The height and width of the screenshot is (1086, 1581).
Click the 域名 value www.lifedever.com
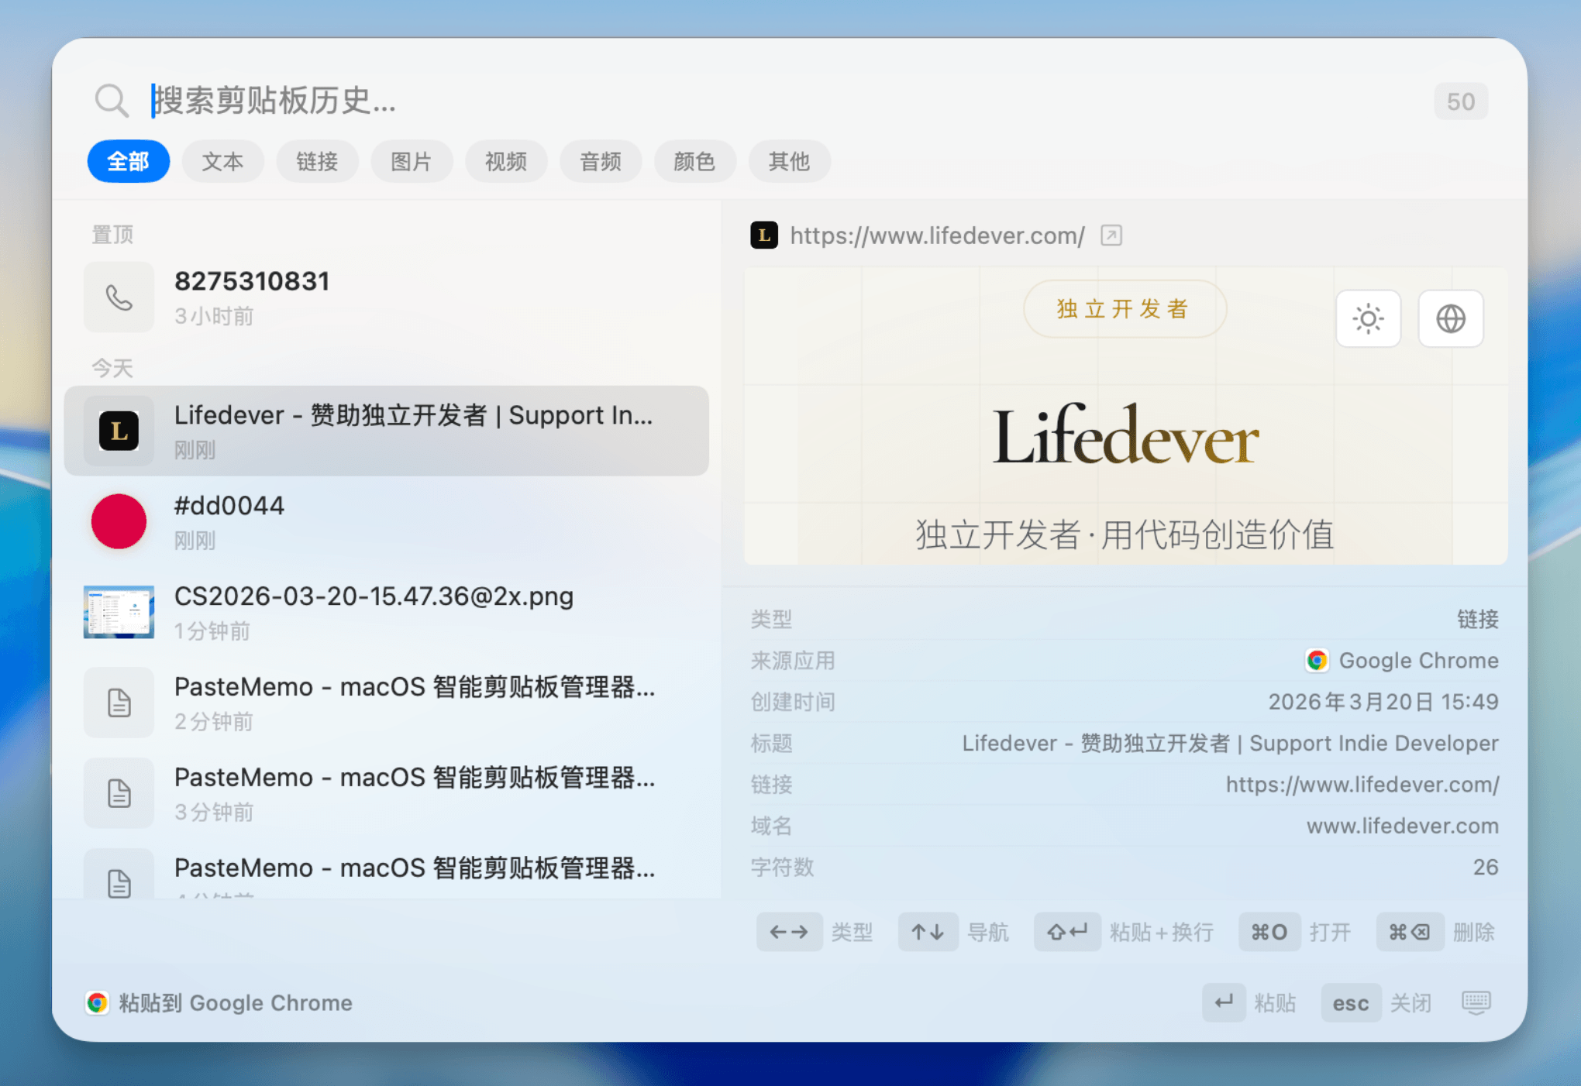1402,826
